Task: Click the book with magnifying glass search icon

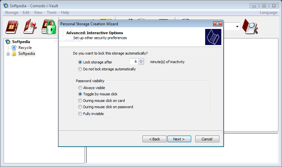Action: 250,27
